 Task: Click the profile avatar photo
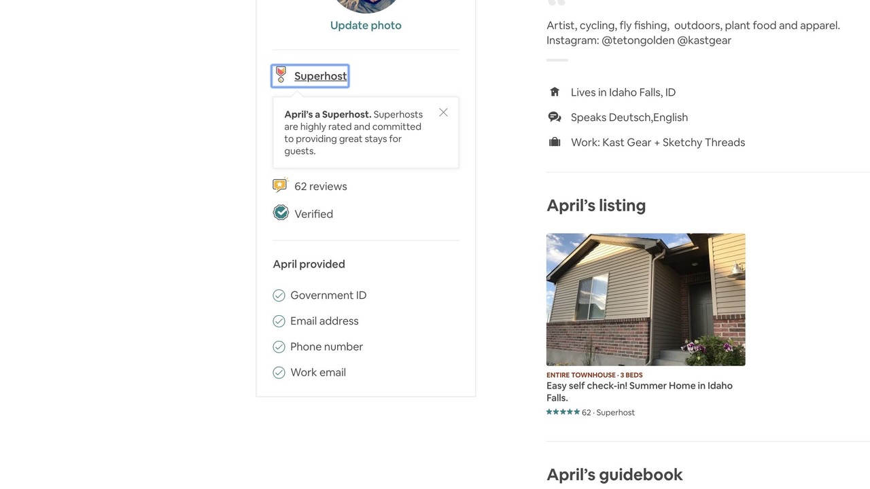click(x=366, y=5)
